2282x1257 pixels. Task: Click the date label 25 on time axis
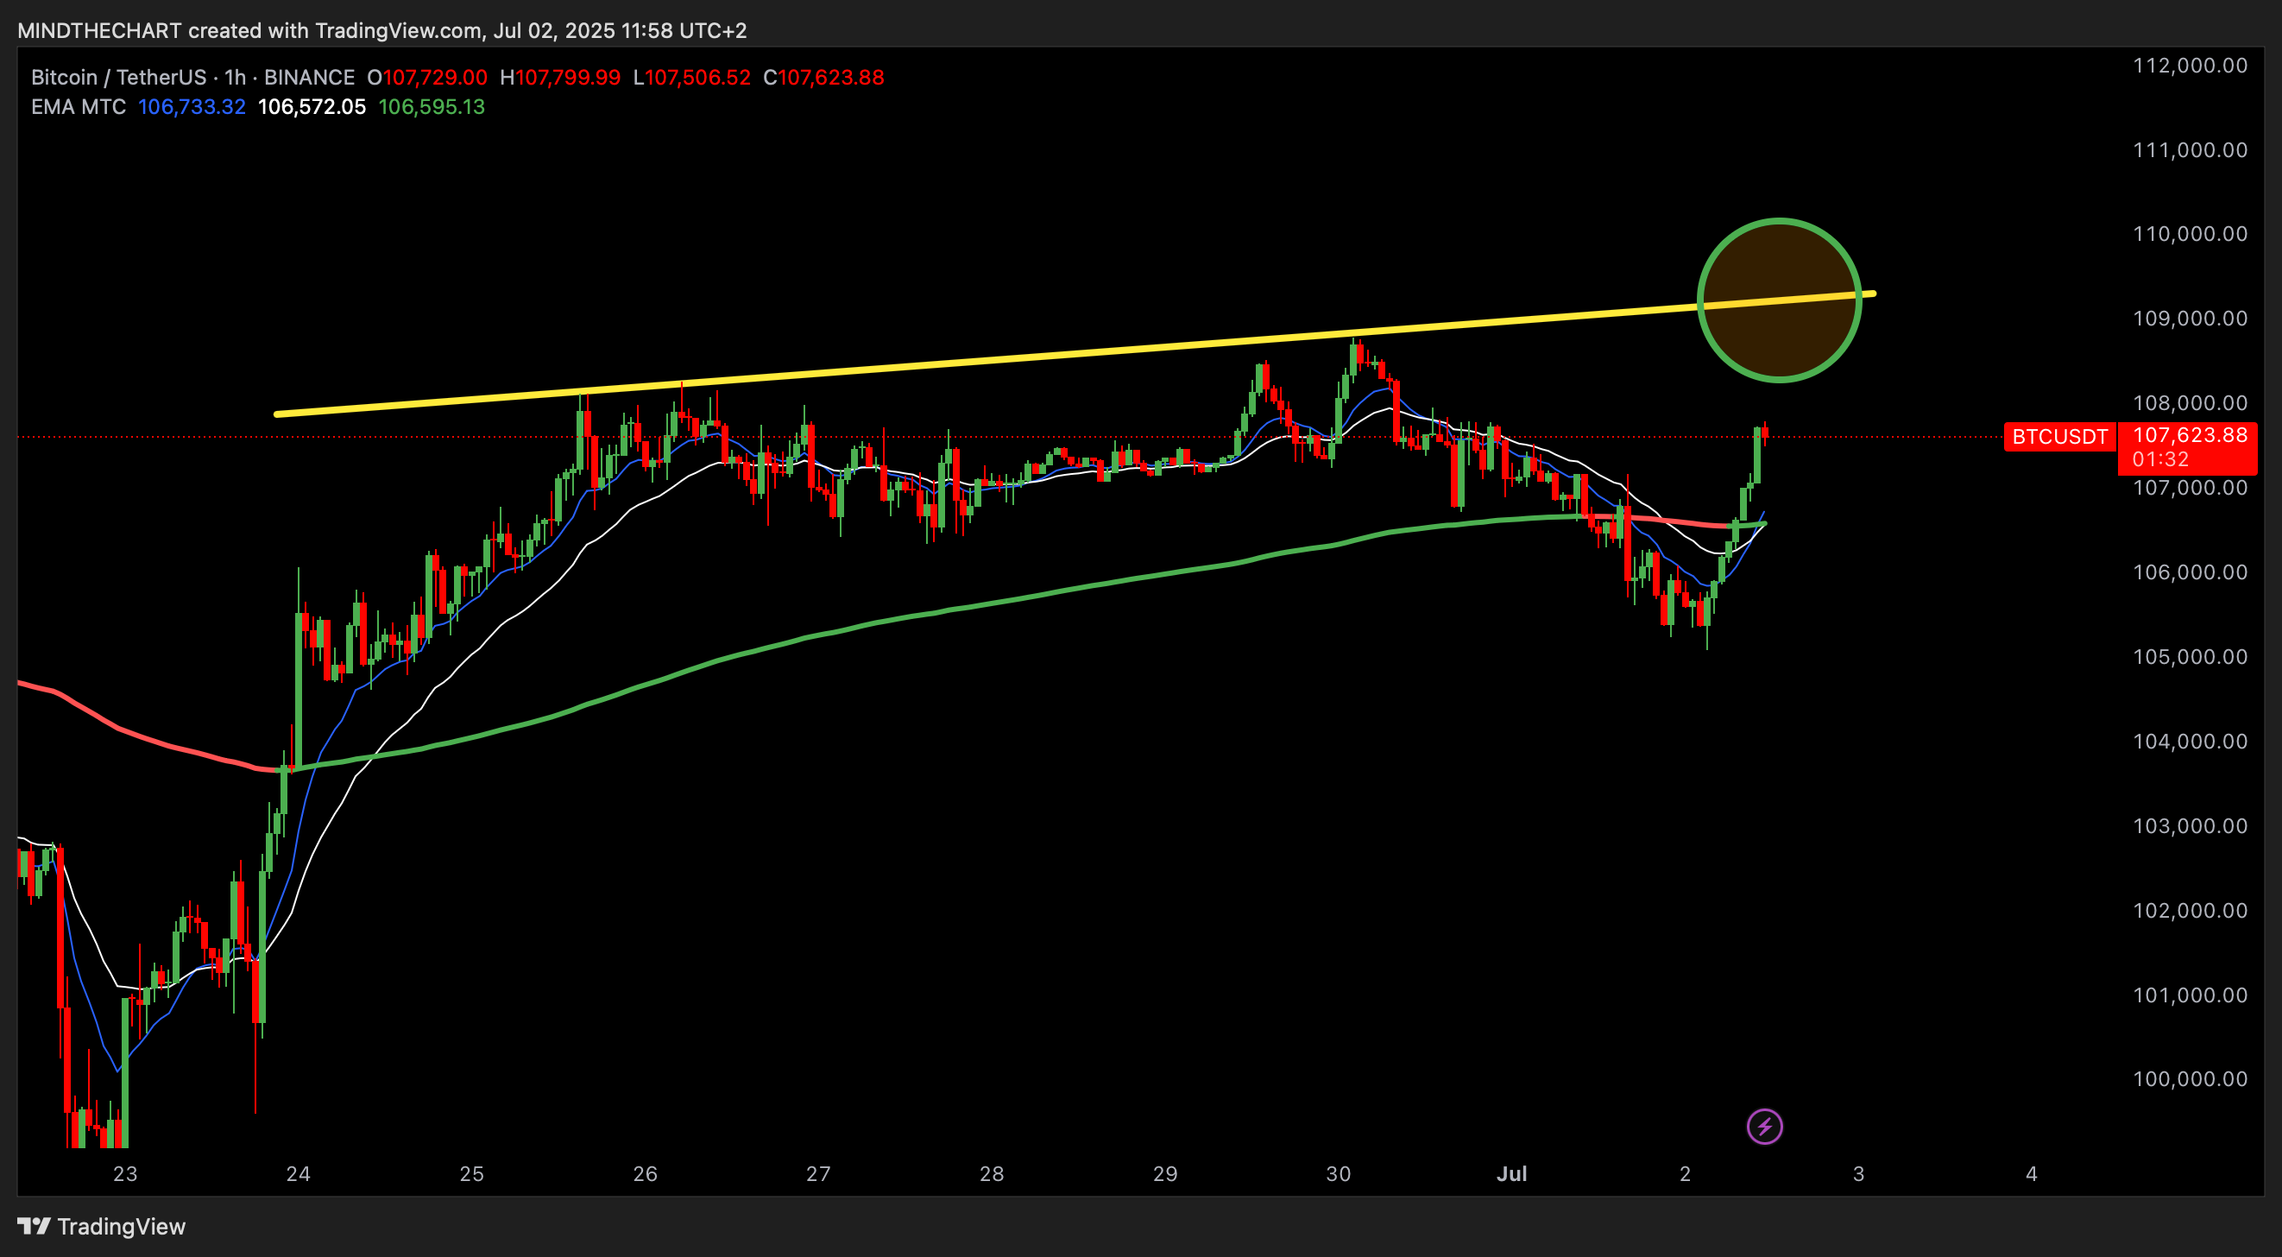[472, 1174]
